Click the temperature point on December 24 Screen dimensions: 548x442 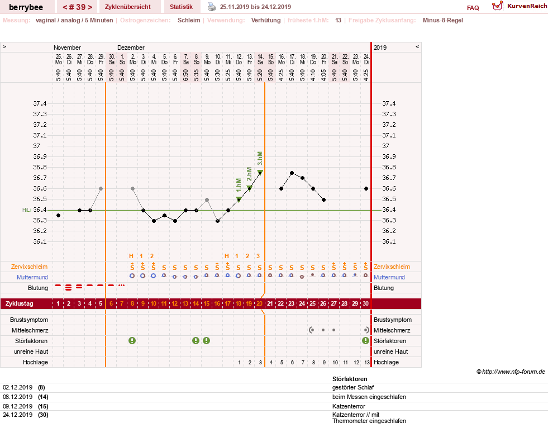366,188
